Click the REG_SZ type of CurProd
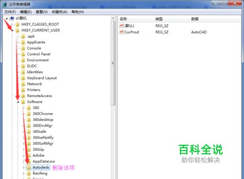Screen dimensions: 244x179 (162, 32)
